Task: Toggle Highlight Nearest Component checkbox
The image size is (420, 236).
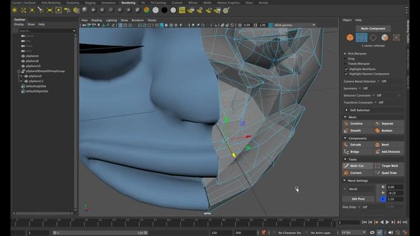Action: (x=346, y=74)
